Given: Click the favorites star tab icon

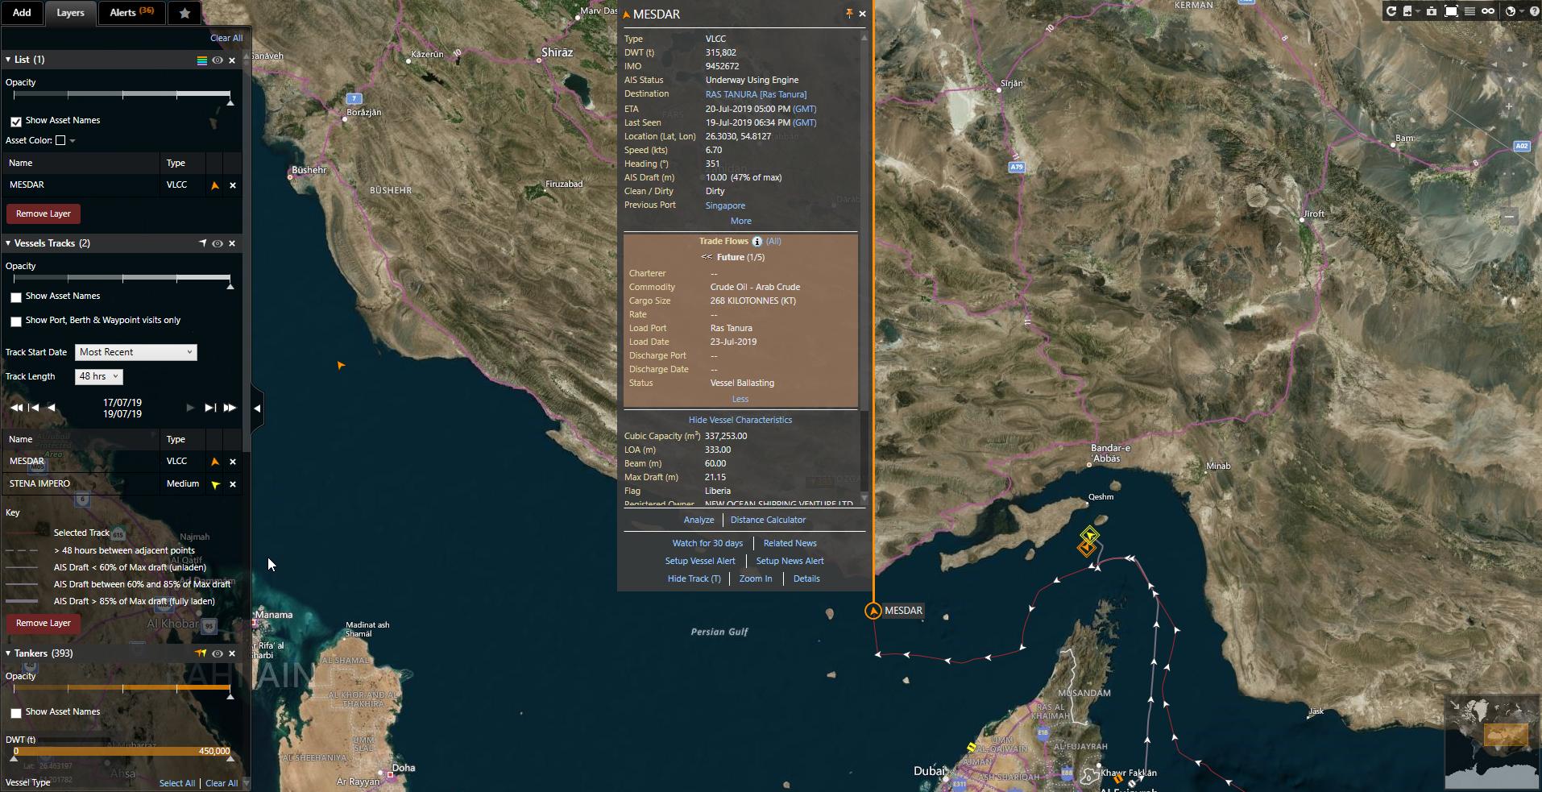Looking at the screenshot, I should point(184,13).
